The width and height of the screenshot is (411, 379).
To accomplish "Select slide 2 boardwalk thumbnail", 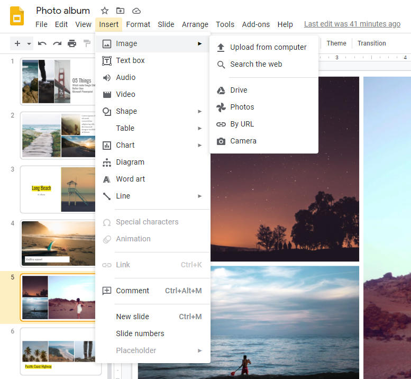I will 58,136.
